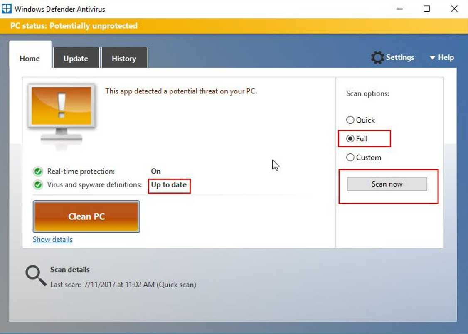Click the Settings label
The image size is (468, 334).
tap(400, 57)
